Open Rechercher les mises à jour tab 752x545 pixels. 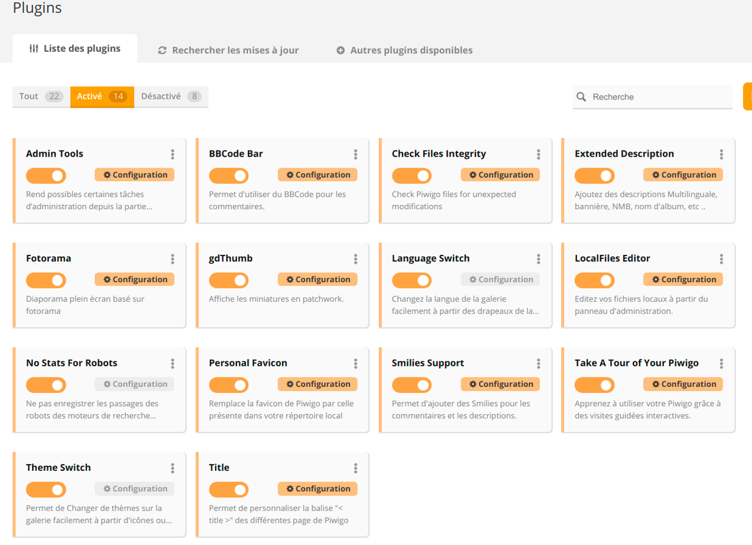[x=228, y=50]
